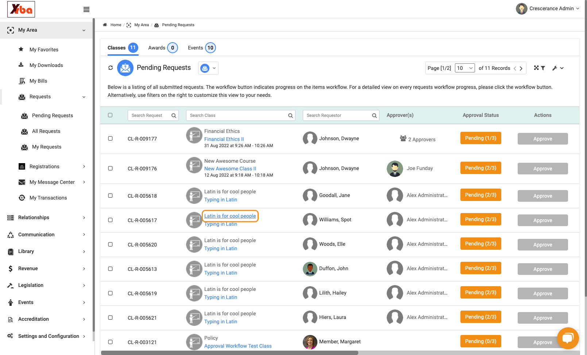The width and height of the screenshot is (587, 355).
Task: Click highlighted Latin is for cool people link
Action: click(230, 216)
